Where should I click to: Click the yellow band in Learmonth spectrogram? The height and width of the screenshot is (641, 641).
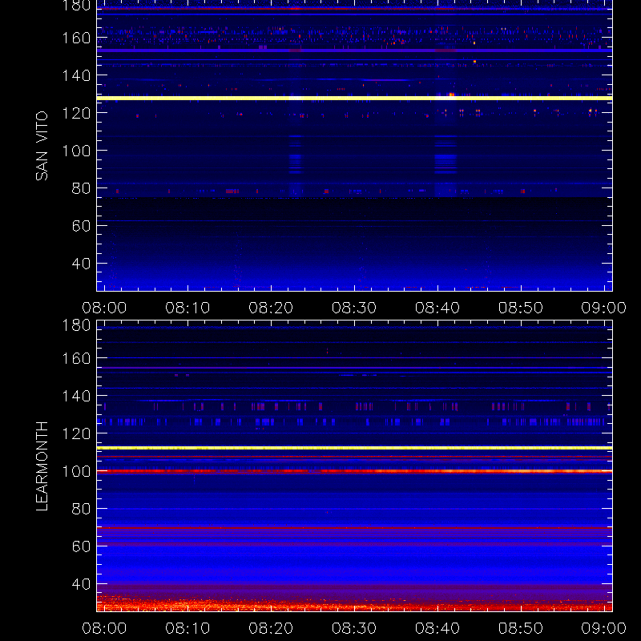pos(354,448)
